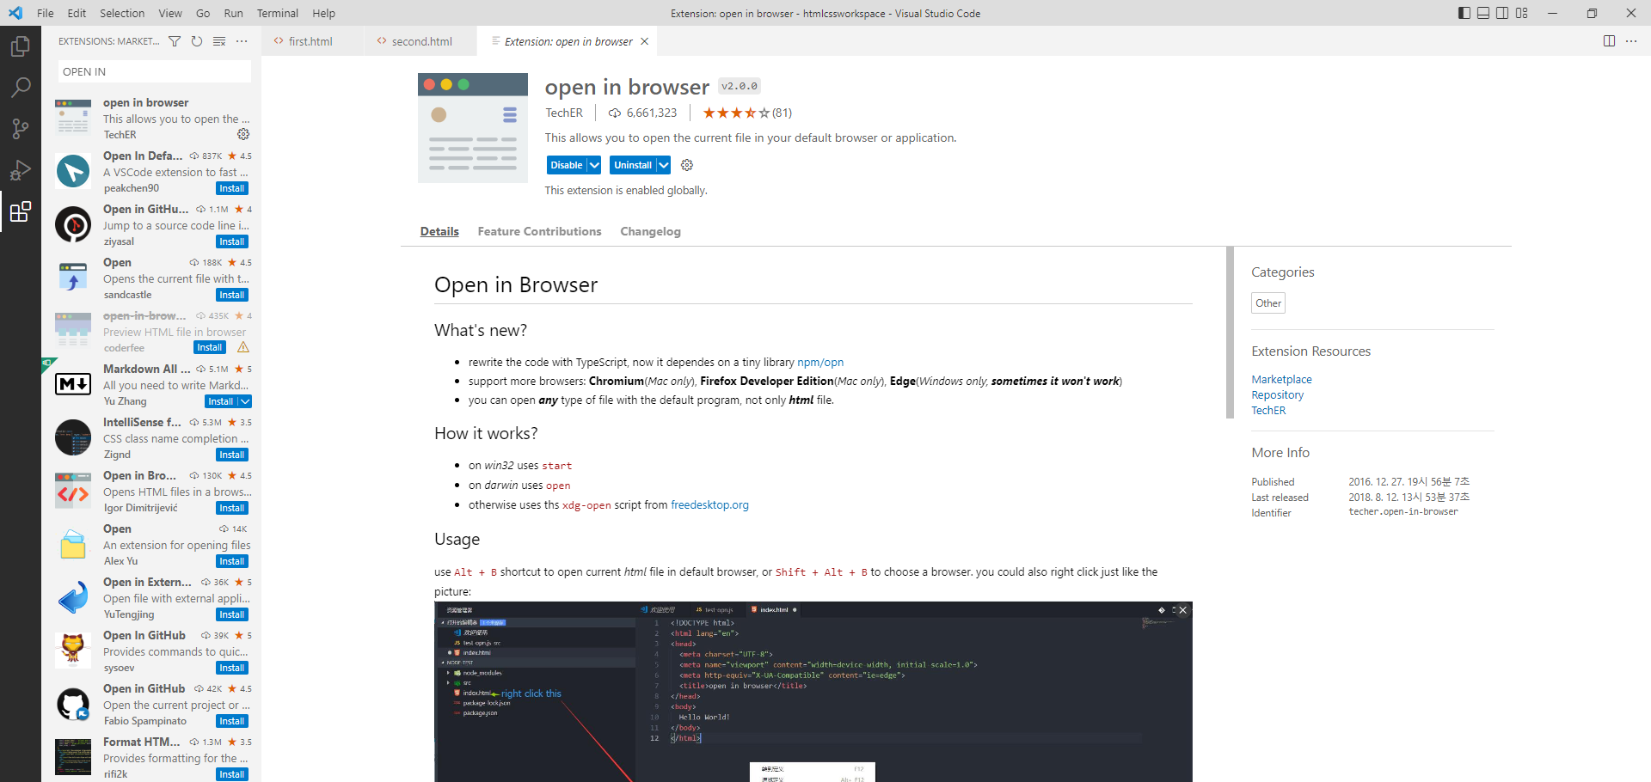Select Open in External App extension row
Image resolution: width=1651 pixels, height=782 pixels.
tap(151, 598)
